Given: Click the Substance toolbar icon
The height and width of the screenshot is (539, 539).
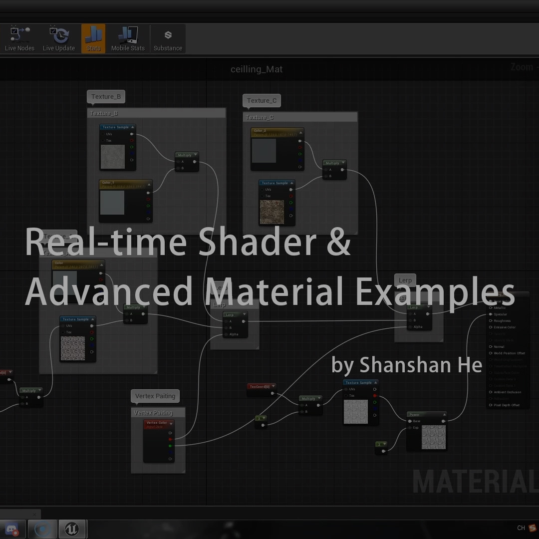Looking at the screenshot, I should click(x=168, y=37).
